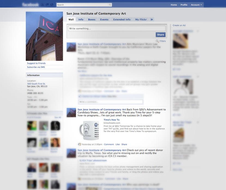Select the Extended Info tab
Image resolution: width=226 pixels, height=190 pixels.
point(122,20)
